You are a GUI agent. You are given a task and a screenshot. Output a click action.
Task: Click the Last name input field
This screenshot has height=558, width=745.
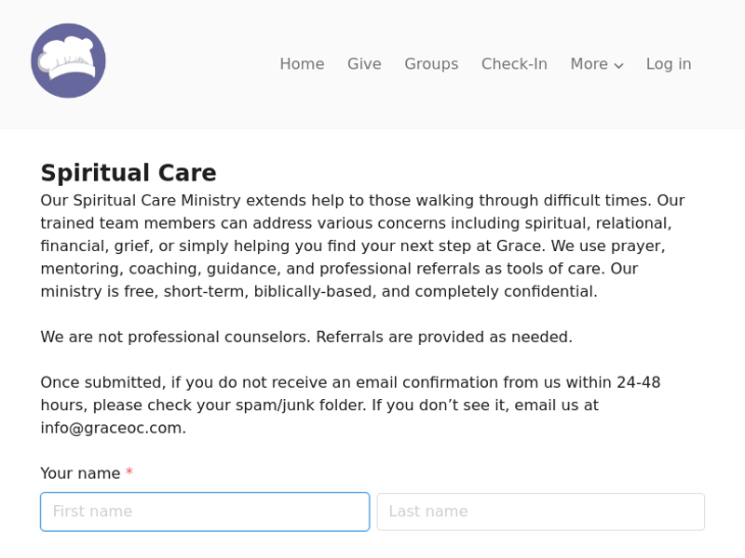541,511
